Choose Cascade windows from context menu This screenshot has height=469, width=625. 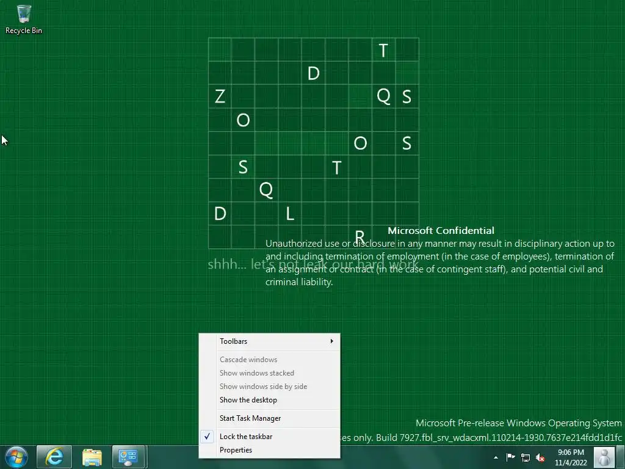pos(269,360)
